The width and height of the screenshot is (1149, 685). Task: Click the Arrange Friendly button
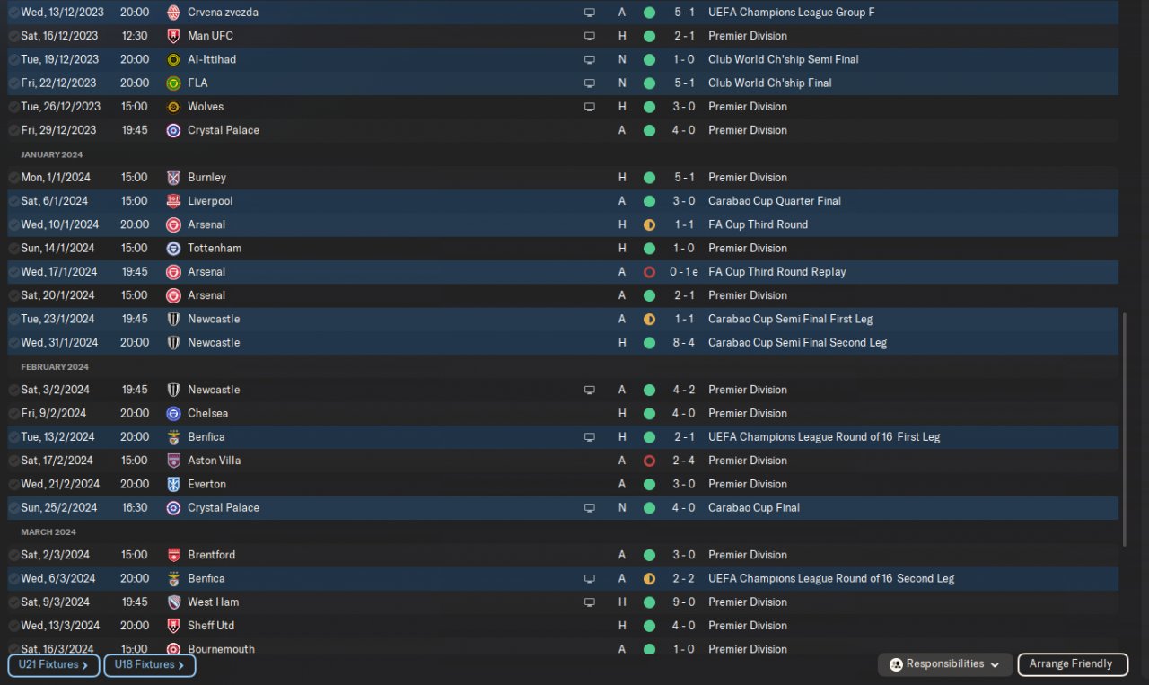[1073, 664]
